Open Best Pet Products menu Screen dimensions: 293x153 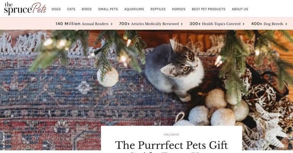tap(209, 9)
